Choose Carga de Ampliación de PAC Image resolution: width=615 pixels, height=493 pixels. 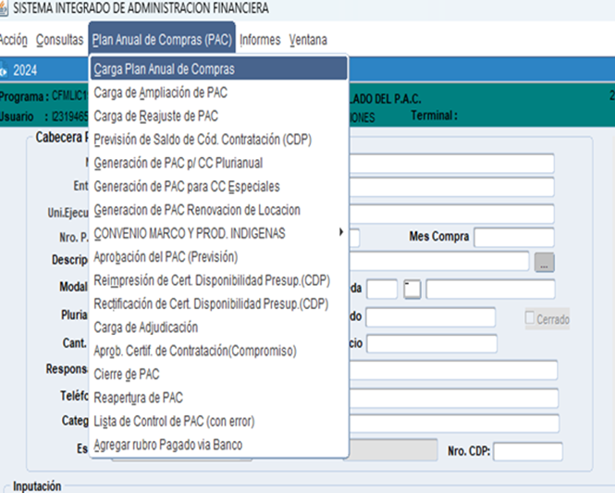(x=160, y=92)
